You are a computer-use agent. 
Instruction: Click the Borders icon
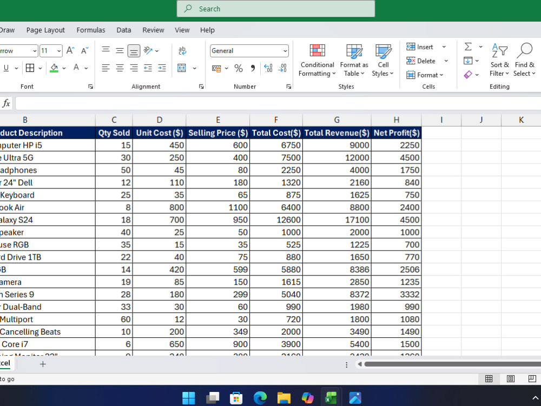tap(30, 68)
